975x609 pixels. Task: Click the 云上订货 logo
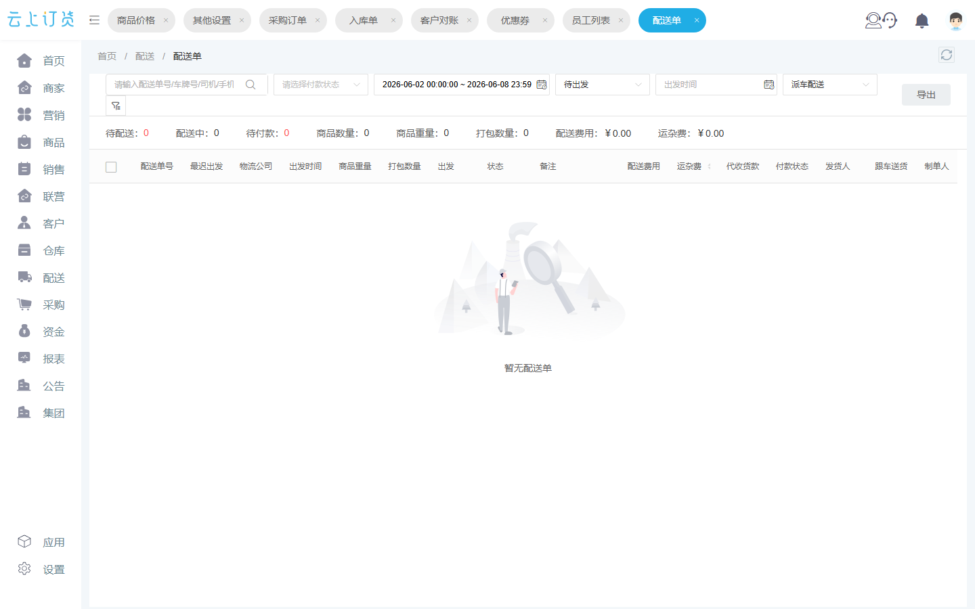point(41,20)
